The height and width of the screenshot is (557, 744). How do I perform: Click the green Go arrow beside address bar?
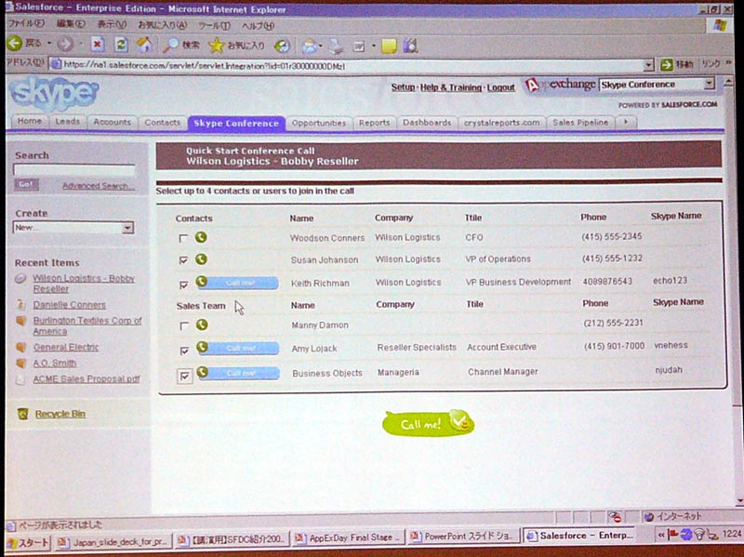[667, 64]
